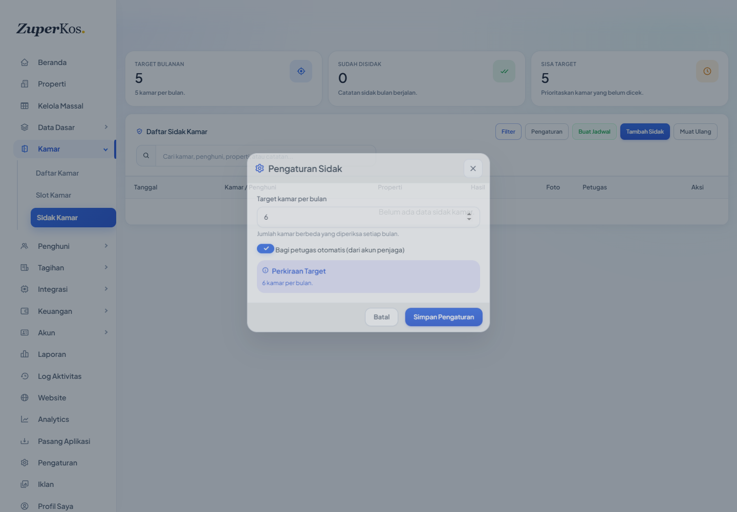Click the Integrasi chip icon
737x512 pixels.
click(25, 289)
